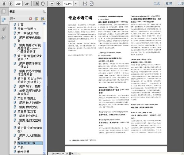Open the 前奏 一张照片 bookmark
Image resolution: width=184 pixels, height=155 pixels.
[x=27, y=29]
